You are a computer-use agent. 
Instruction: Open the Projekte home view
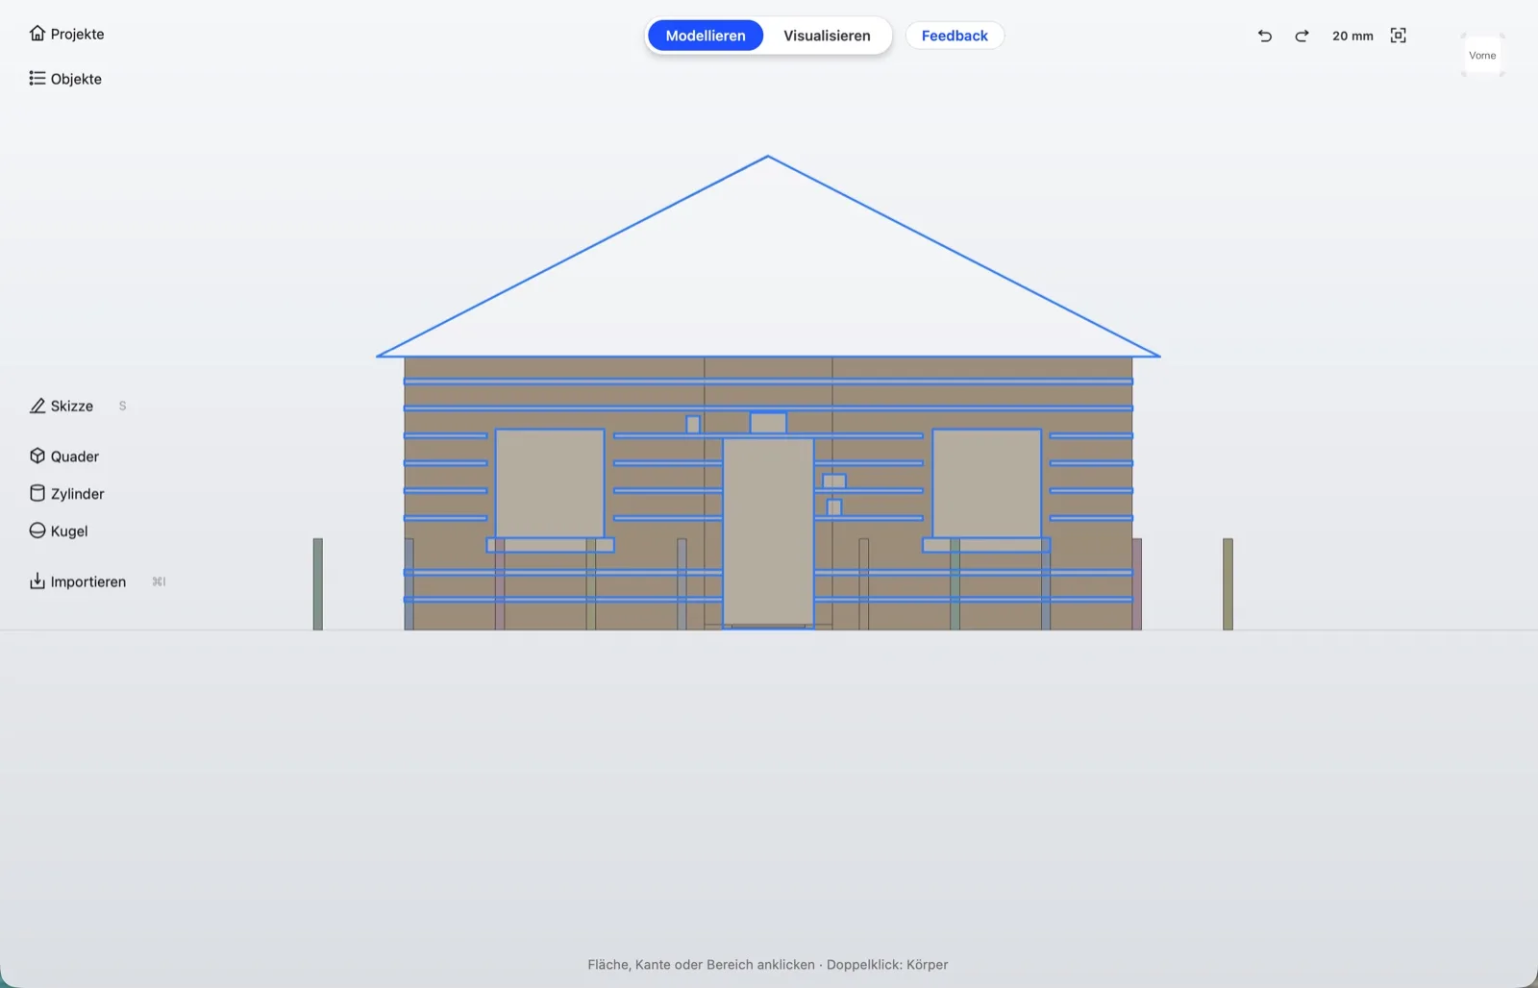[66, 34]
